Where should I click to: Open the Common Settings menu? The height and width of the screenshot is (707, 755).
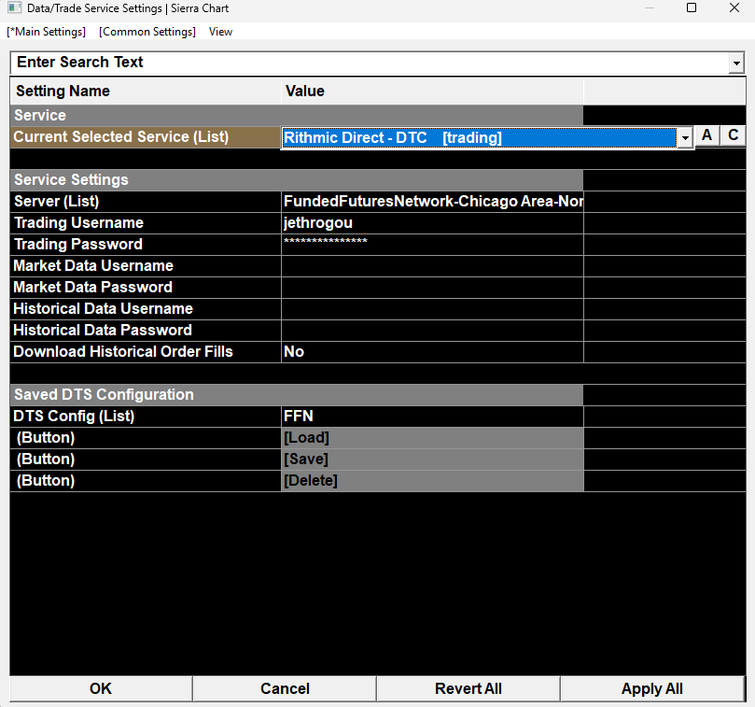(x=147, y=32)
